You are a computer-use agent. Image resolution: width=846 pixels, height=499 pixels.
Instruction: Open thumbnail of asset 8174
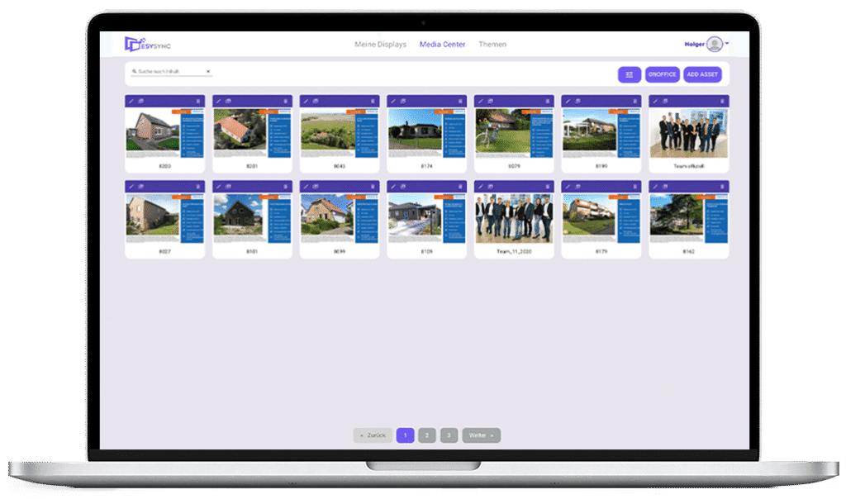pos(427,133)
